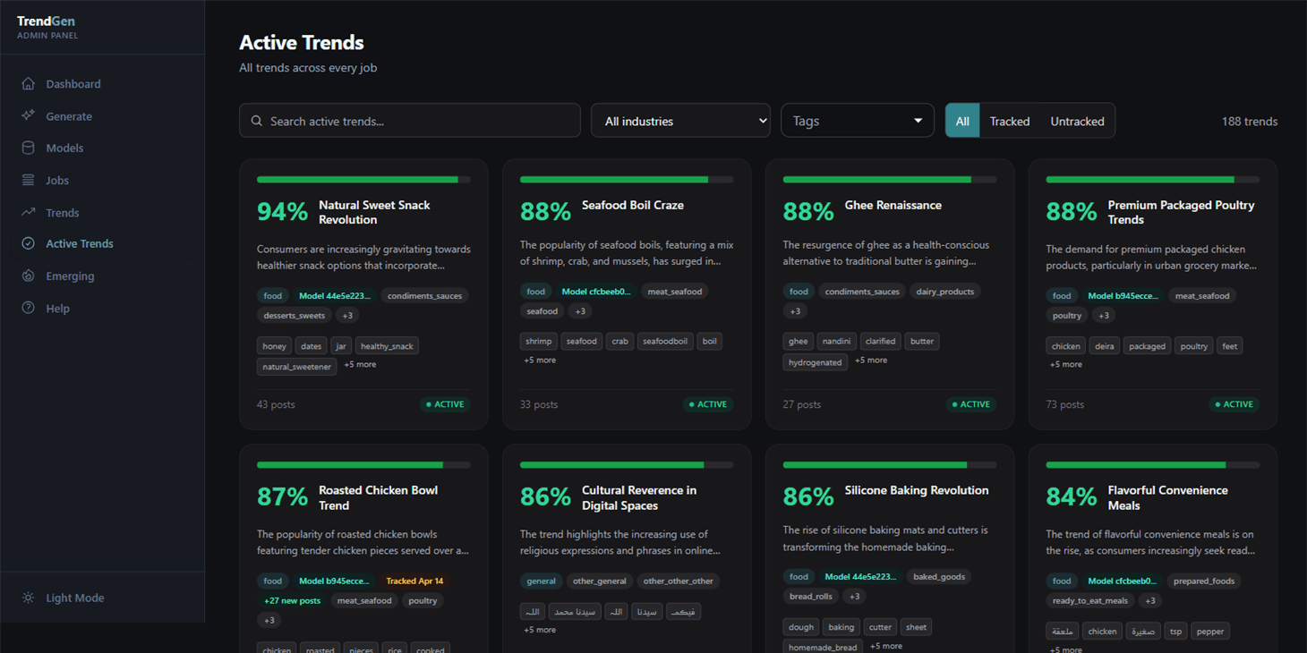Image resolution: width=1307 pixels, height=653 pixels.
Task: Click the Light Mode sun icon
Action: (x=29, y=598)
